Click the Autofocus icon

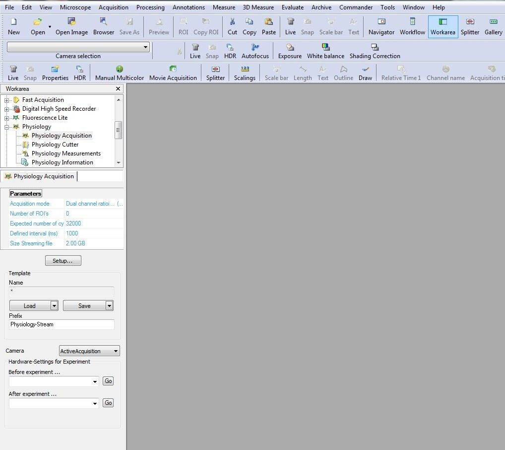pos(255,51)
